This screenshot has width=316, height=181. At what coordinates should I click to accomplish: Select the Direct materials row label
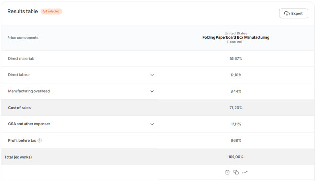click(x=21, y=59)
